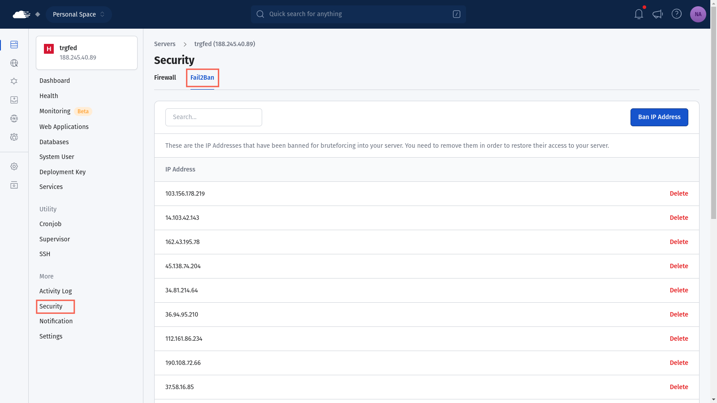Open the help question mark icon

coord(676,14)
